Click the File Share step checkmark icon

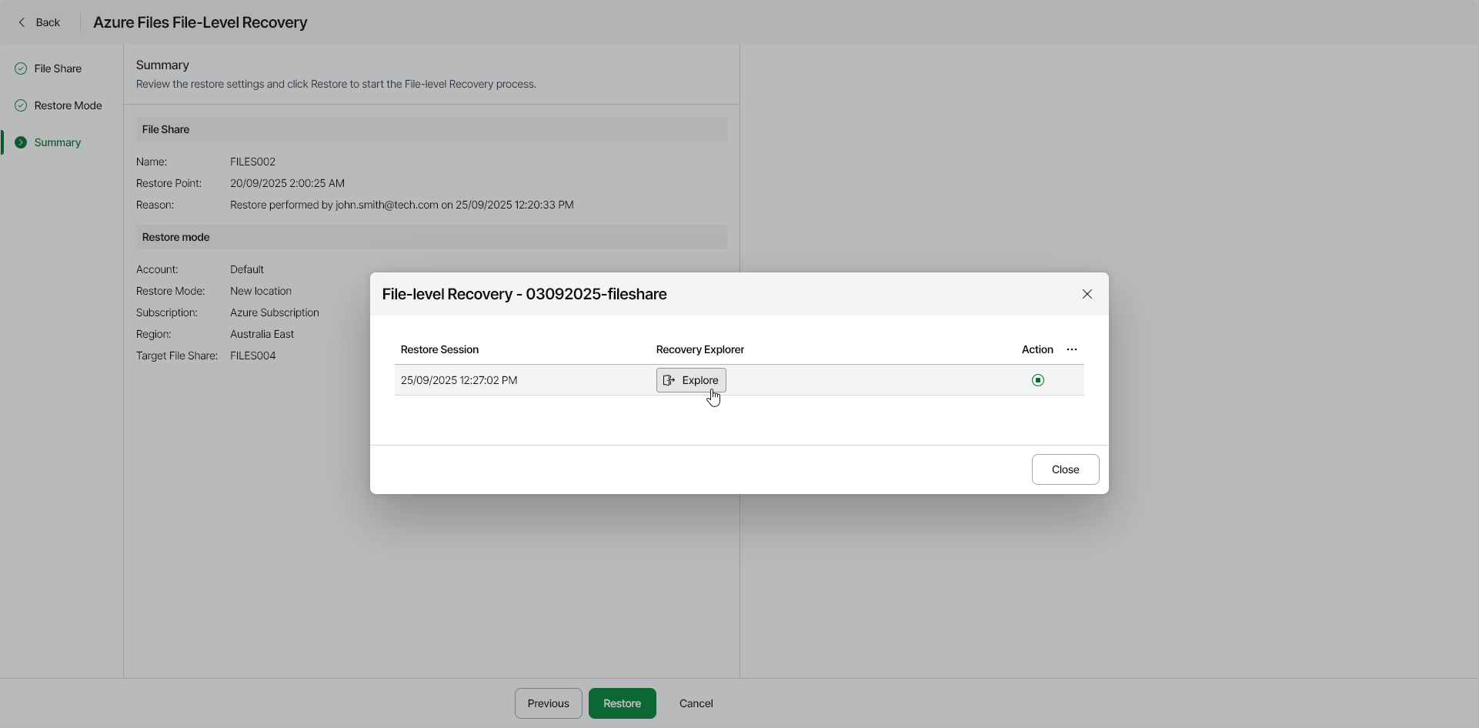(x=21, y=68)
